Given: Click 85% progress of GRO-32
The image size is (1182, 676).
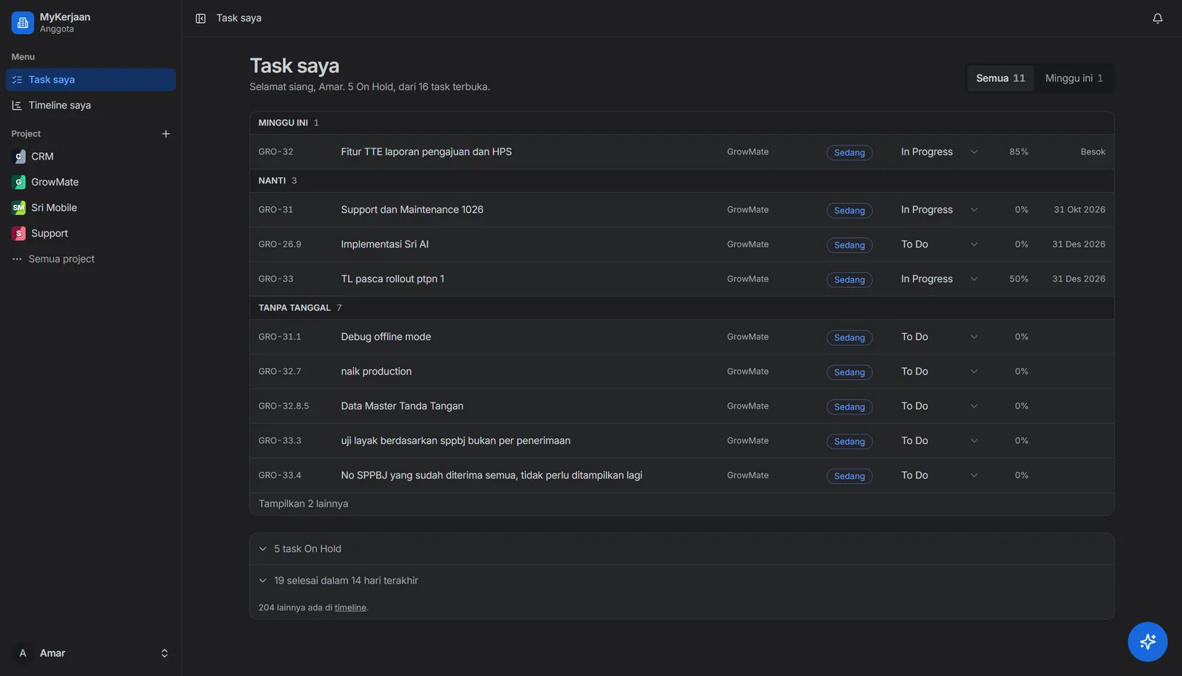Looking at the screenshot, I should 1019,152.
